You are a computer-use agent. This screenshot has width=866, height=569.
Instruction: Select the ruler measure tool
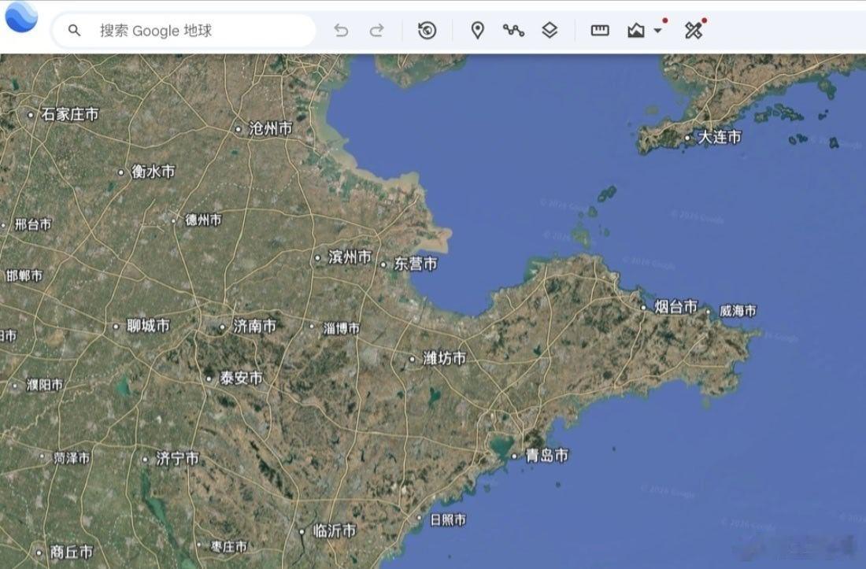click(x=600, y=31)
